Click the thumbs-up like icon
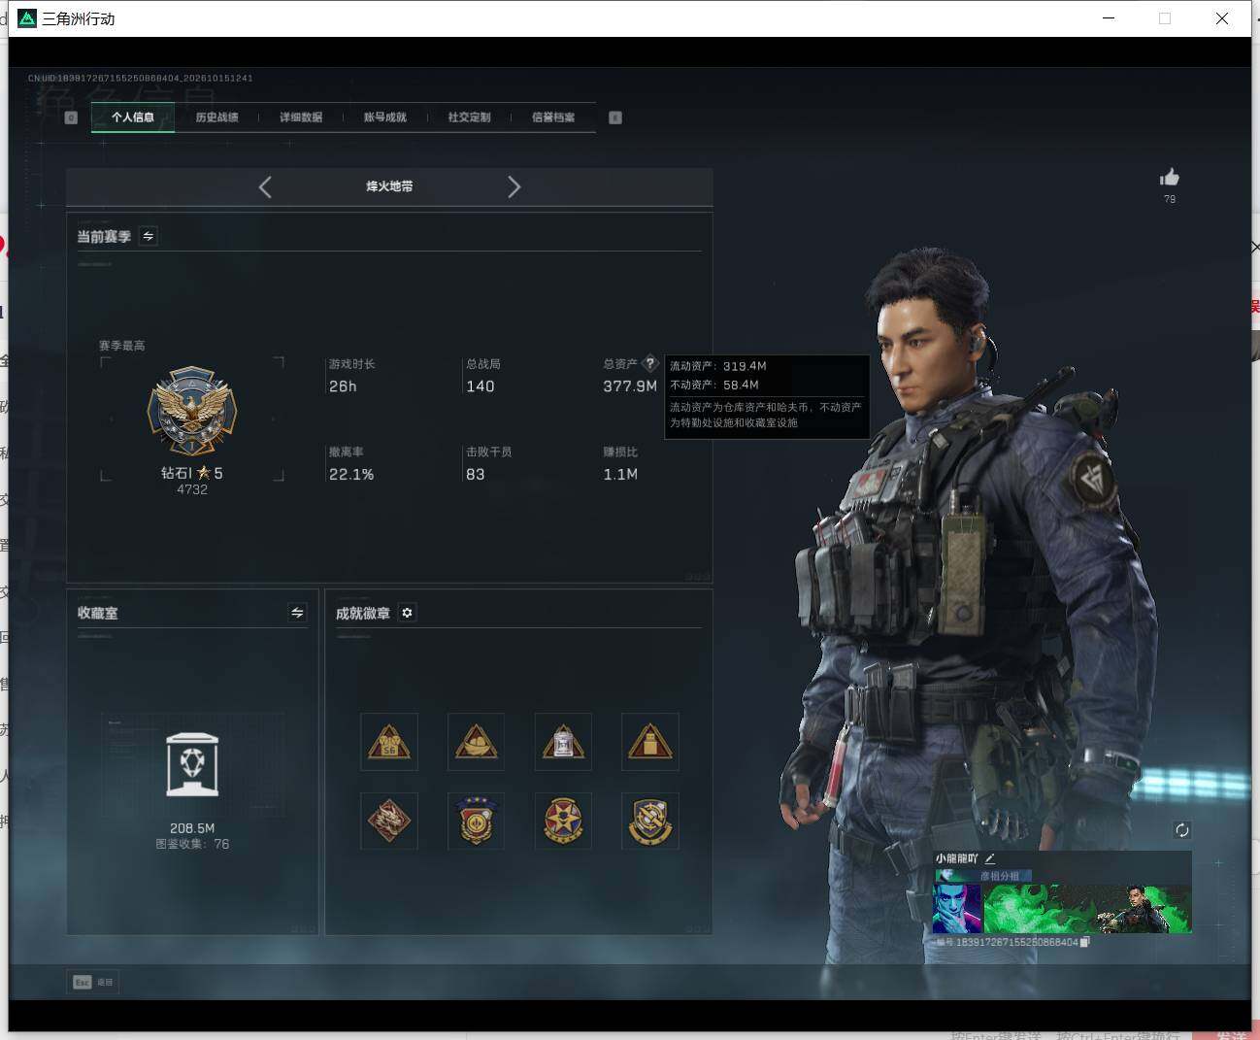1260x1040 pixels. (1170, 177)
